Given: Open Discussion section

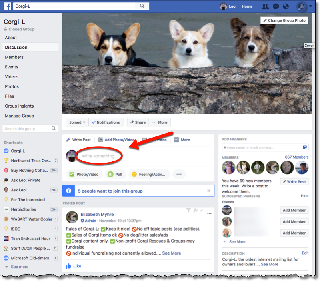Looking at the screenshot, I should (31, 47).
